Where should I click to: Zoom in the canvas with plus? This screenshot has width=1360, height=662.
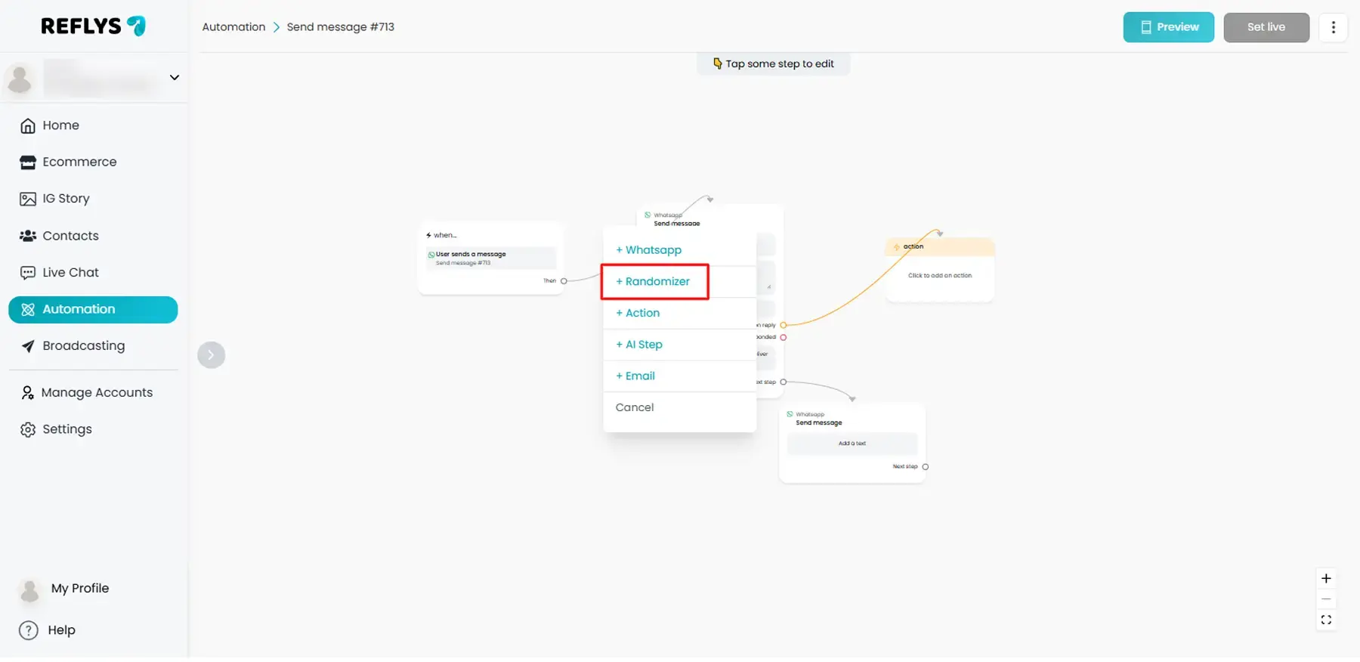(x=1325, y=579)
